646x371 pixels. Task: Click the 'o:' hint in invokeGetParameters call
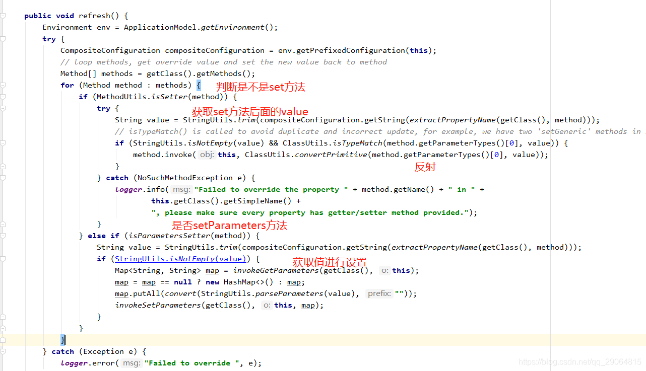pos(384,270)
